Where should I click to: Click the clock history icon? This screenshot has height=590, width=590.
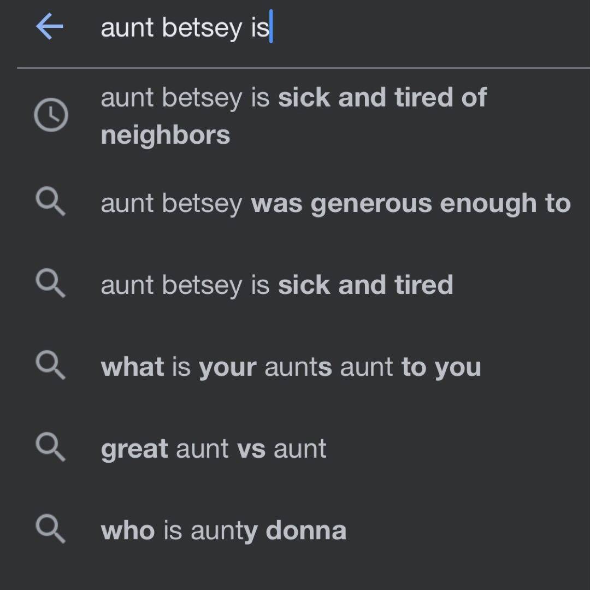point(51,116)
